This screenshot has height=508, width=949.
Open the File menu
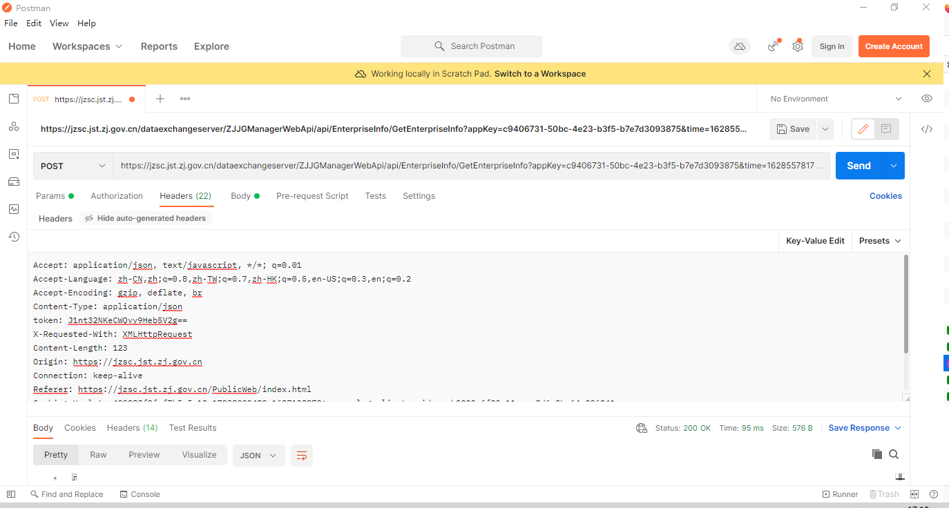tap(11, 23)
